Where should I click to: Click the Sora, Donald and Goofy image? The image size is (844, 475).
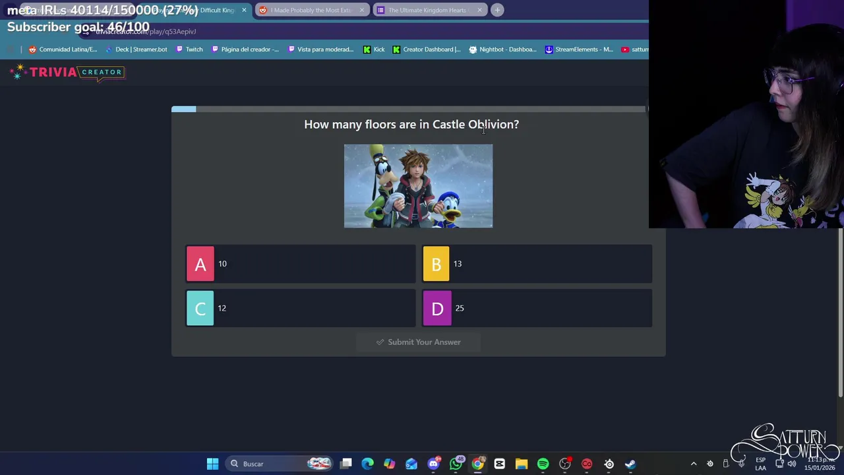point(418,186)
